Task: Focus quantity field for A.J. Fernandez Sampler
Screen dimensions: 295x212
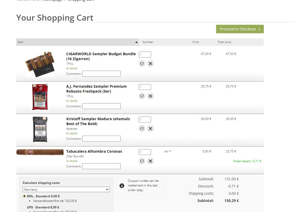Action: (x=145, y=87)
